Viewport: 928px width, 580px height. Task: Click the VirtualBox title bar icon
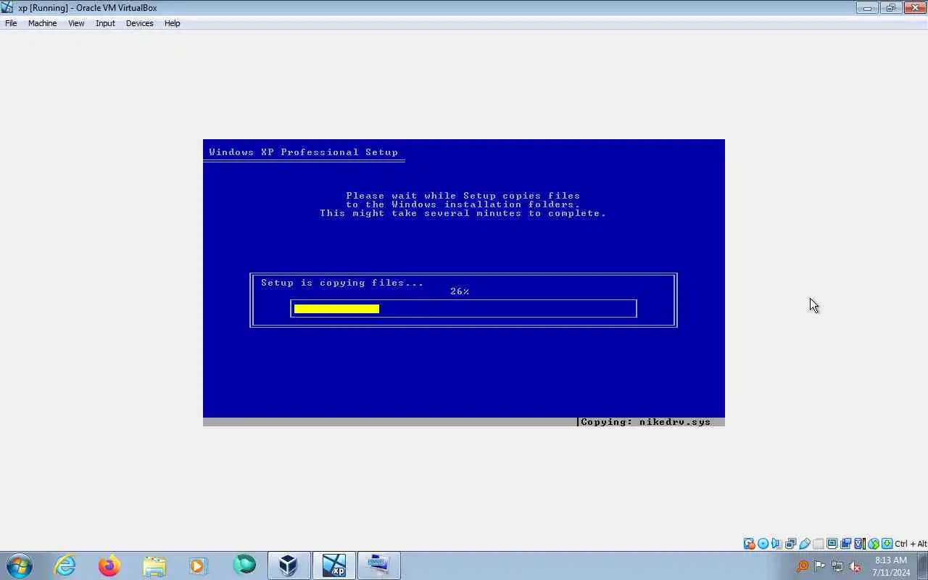click(8, 8)
